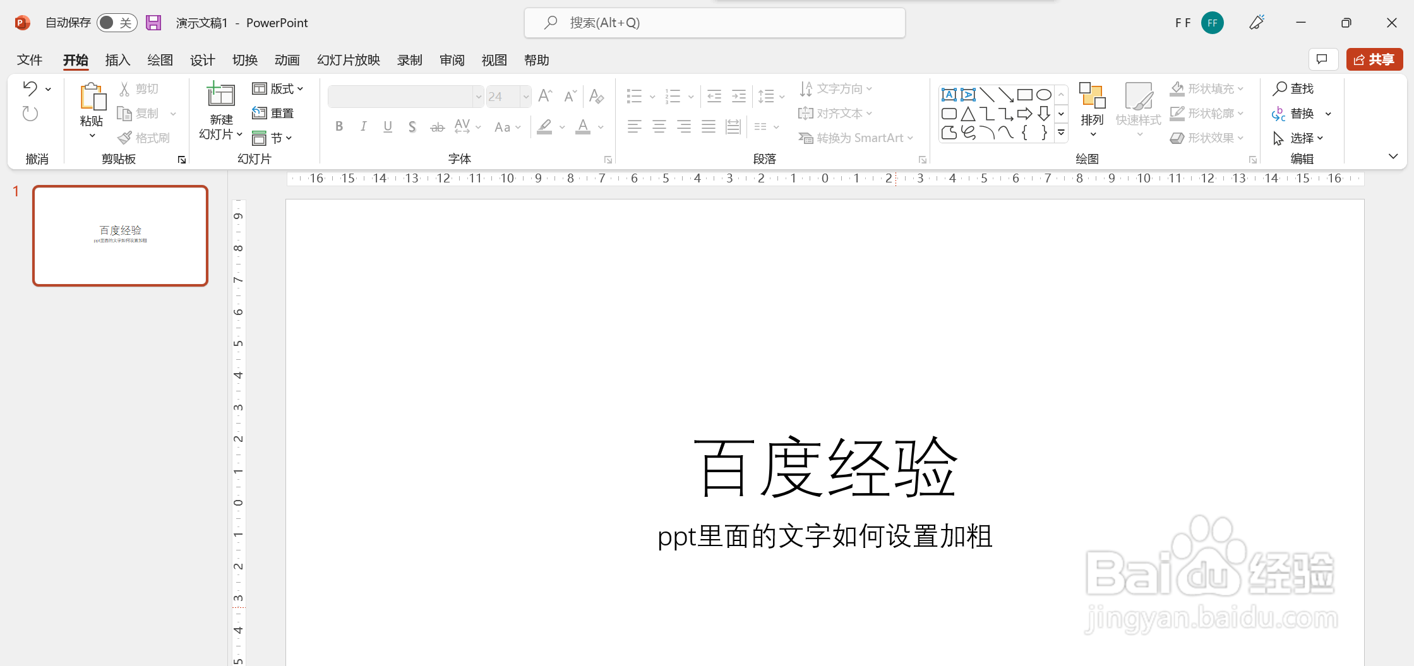Open the font size dropdown
Viewport: 1414px width, 666px height.
(525, 97)
